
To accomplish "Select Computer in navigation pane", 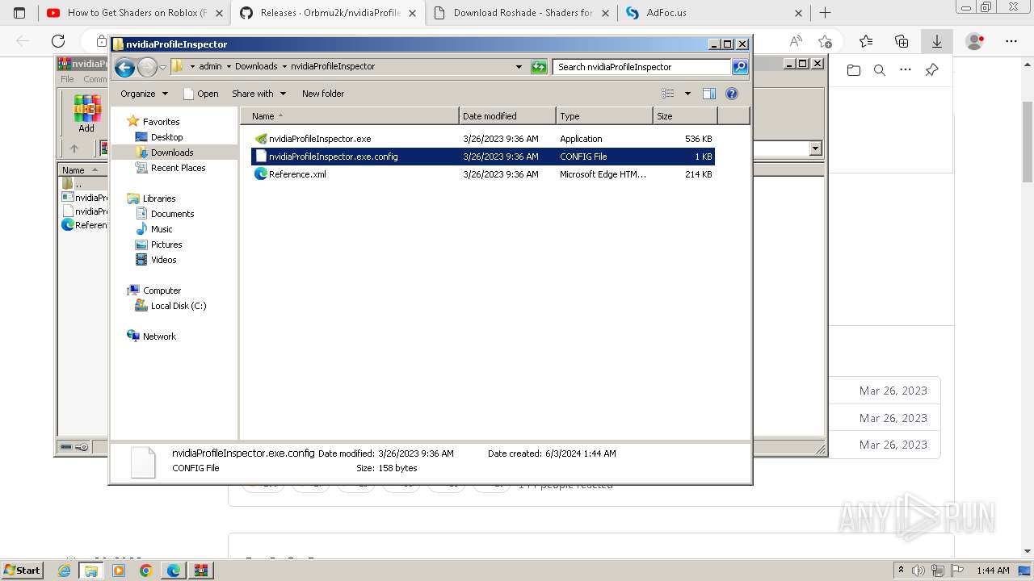I will (162, 290).
